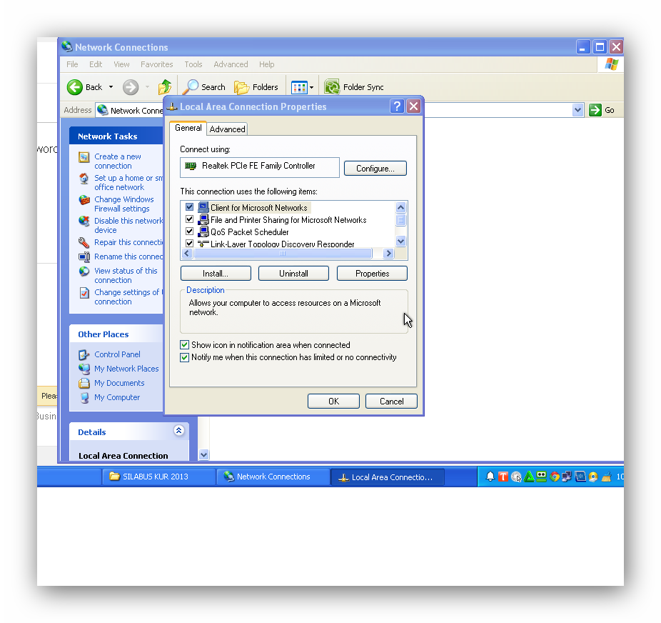The image size is (661, 623).
Task: Click the Forward arrow toolbar icon
Action: tap(130, 87)
